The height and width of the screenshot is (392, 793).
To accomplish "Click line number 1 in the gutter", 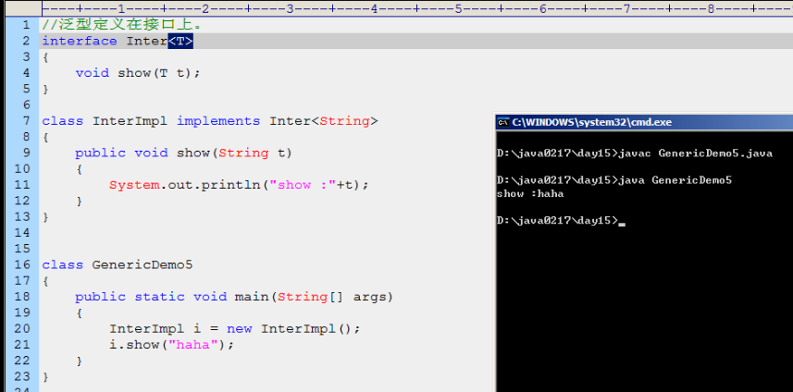I will click(x=26, y=25).
